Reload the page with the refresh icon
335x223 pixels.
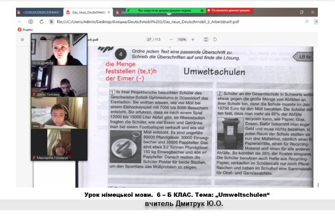[x=41, y=21]
